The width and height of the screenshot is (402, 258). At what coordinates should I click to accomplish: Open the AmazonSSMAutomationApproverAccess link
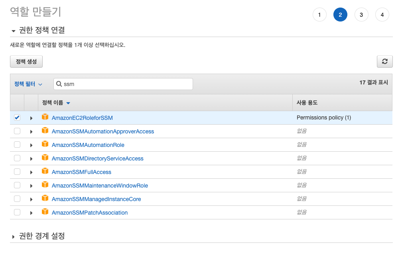(103, 131)
